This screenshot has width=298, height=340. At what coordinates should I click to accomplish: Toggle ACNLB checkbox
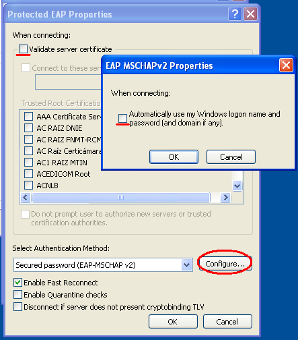tap(28, 186)
